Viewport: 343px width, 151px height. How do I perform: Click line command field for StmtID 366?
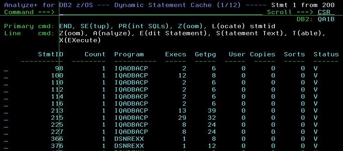[x=6, y=139]
